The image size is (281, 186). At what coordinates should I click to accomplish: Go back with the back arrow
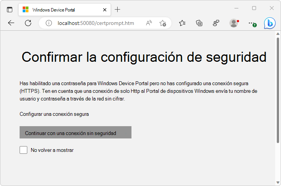11,23
